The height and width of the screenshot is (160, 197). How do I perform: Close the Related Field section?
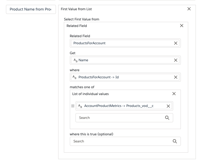[x=182, y=26]
